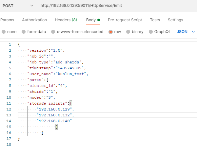Open the Authorization tab

click(34, 20)
